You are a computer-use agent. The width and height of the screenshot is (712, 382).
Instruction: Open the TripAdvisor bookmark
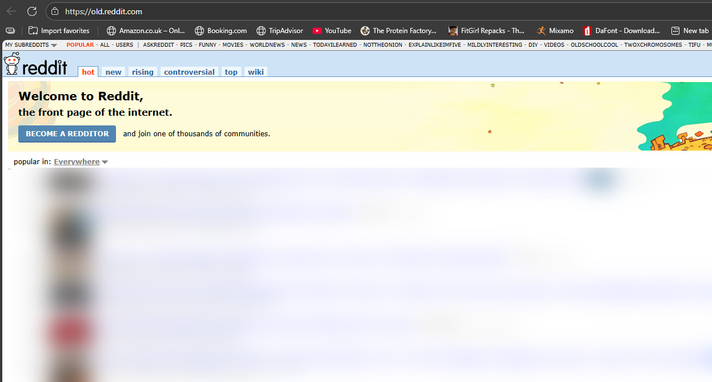pyautogui.click(x=279, y=31)
